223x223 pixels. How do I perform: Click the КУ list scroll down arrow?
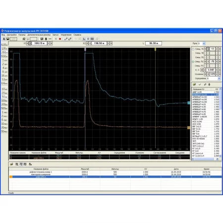[x=220, y=156]
